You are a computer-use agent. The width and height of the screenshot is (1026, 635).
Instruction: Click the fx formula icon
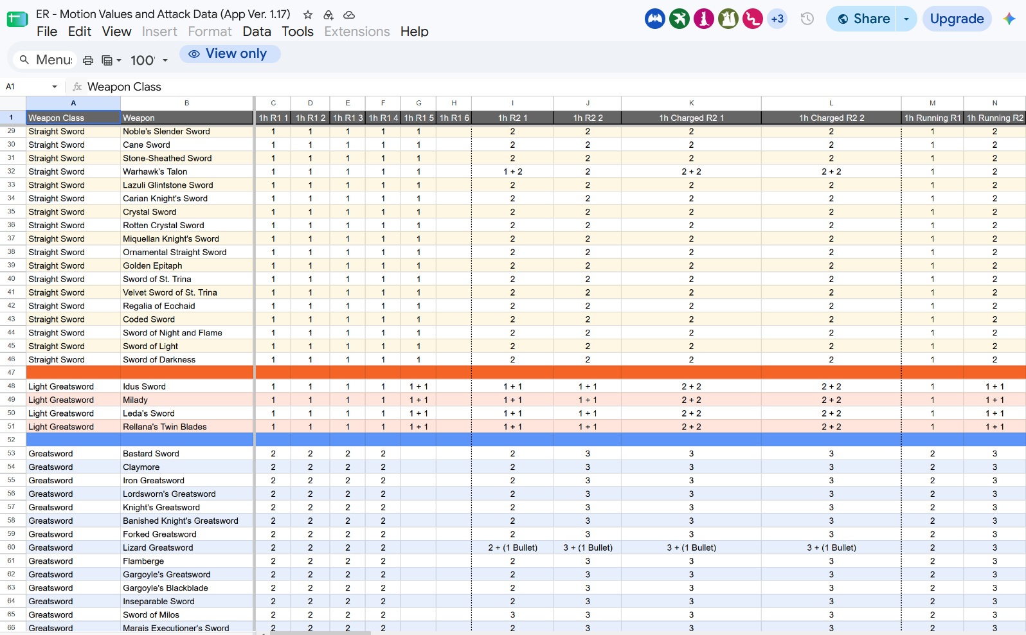77,87
